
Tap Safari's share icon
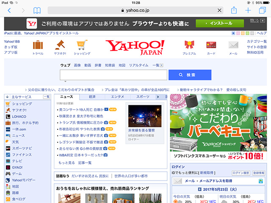pyautogui.click(x=233, y=10)
